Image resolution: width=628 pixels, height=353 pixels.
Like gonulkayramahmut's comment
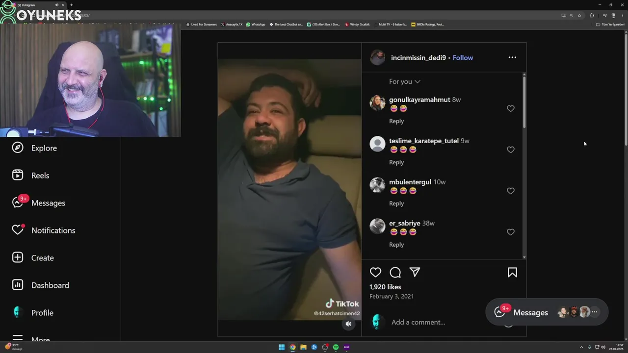click(511, 108)
